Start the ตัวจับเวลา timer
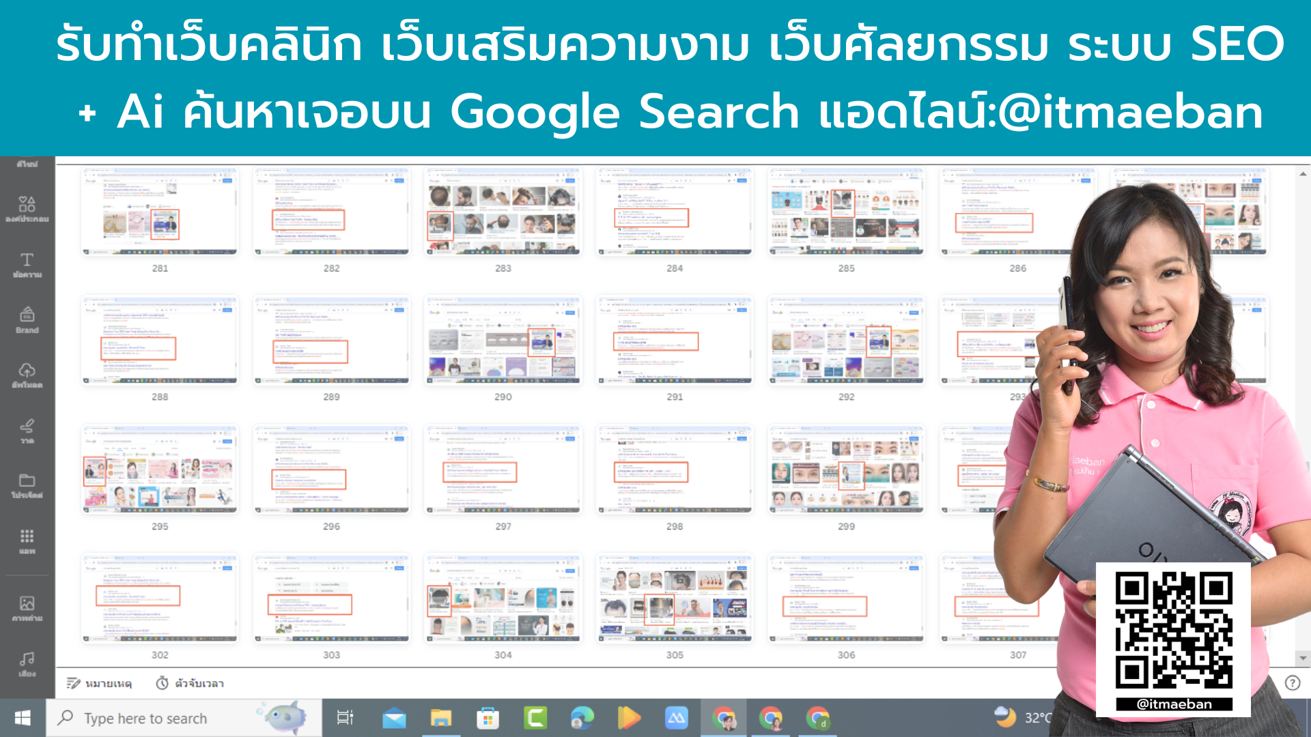Screen dimensions: 1311x737 [189, 683]
